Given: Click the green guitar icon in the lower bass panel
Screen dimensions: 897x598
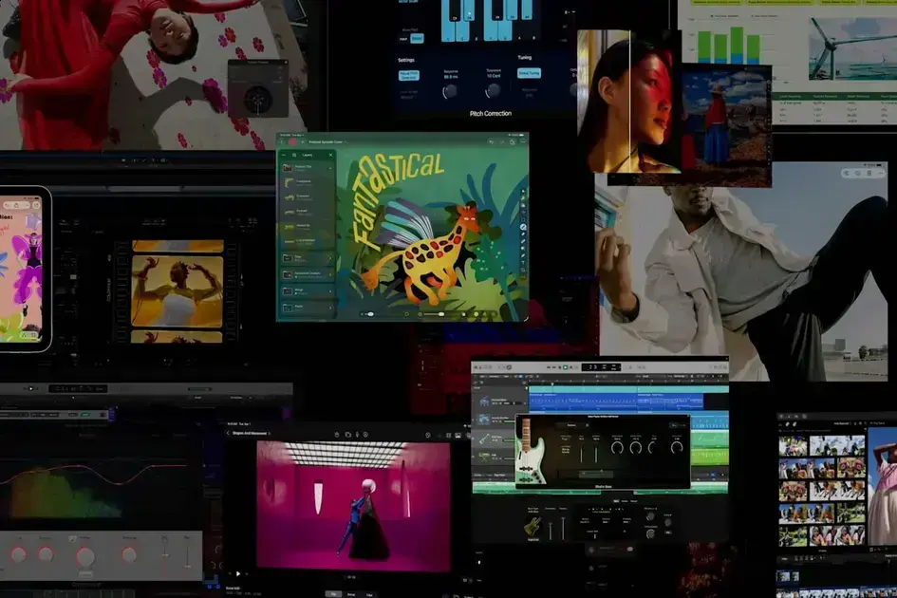Looking at the screenshot, I should 533,525.
